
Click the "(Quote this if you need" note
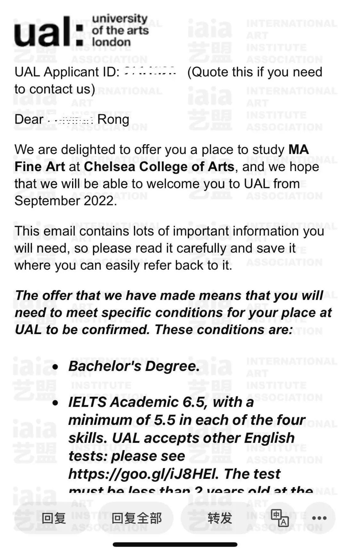pyautogui.click(x=255, y=72)
